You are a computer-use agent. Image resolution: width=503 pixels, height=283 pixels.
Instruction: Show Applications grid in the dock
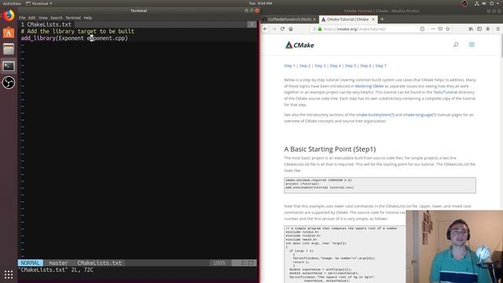click(9, 274)
